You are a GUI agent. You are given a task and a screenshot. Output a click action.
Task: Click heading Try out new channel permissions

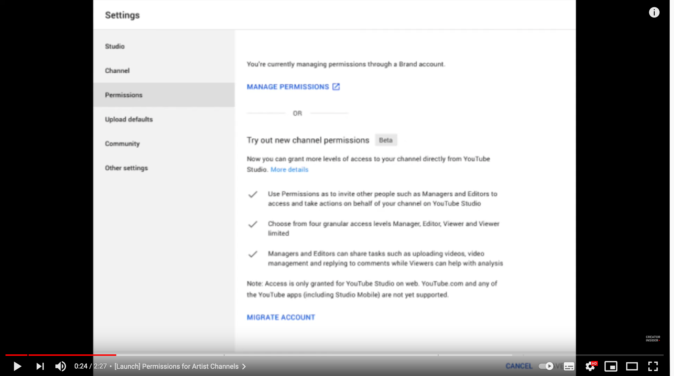coord(308,140)
